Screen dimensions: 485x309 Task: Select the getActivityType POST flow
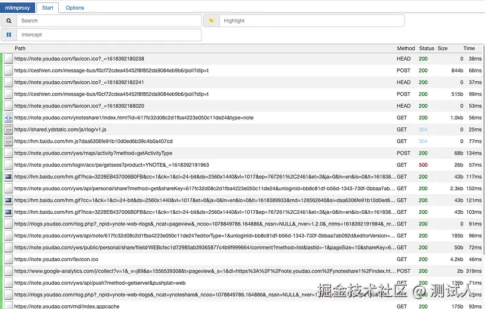coord(242,153)
